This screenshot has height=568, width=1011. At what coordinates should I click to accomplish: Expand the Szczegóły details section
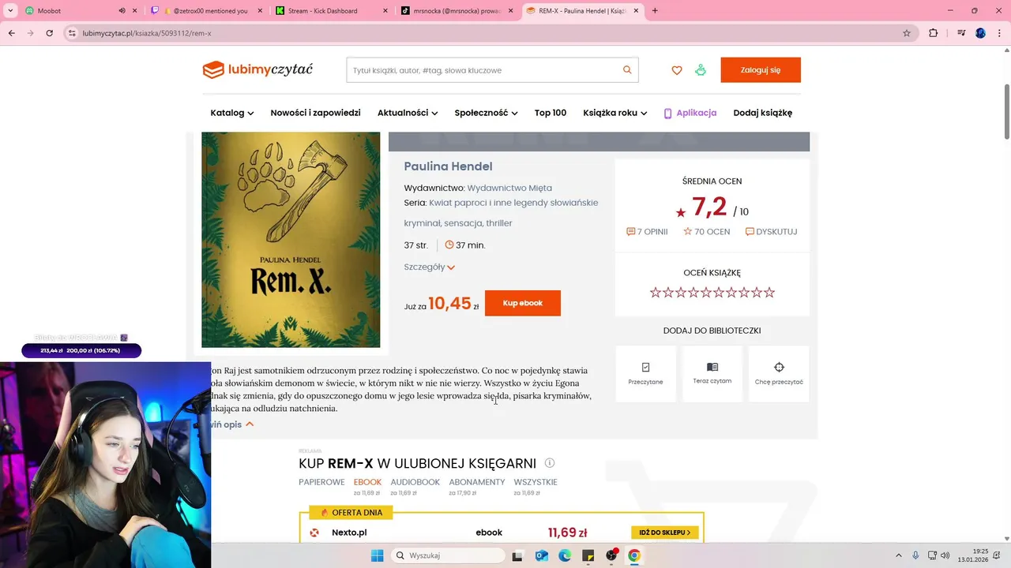point(430,267)
